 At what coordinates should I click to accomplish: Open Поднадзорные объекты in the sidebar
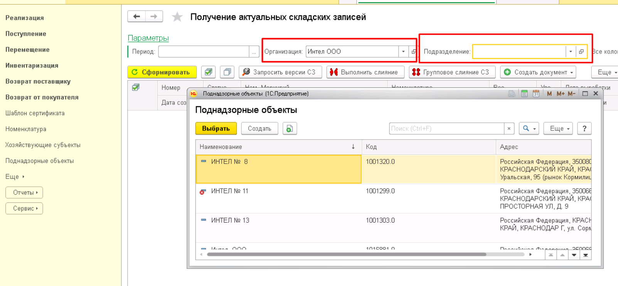[x=40, y=161]
